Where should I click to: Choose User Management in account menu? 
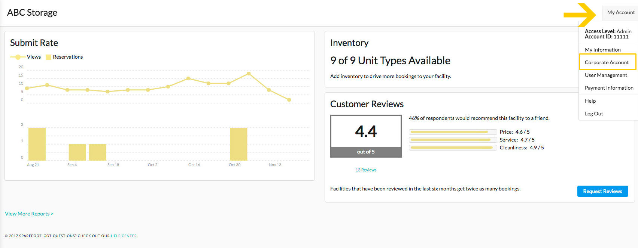606,75
